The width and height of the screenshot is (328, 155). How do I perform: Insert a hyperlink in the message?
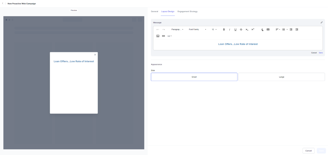(163, 36)
